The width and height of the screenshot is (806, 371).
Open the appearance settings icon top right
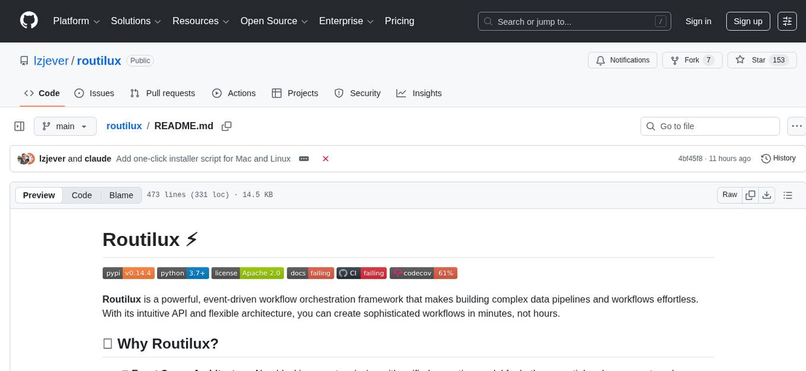tap(786, 21)
